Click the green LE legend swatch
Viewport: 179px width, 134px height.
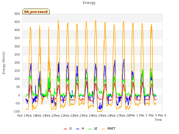coord(90,129)
